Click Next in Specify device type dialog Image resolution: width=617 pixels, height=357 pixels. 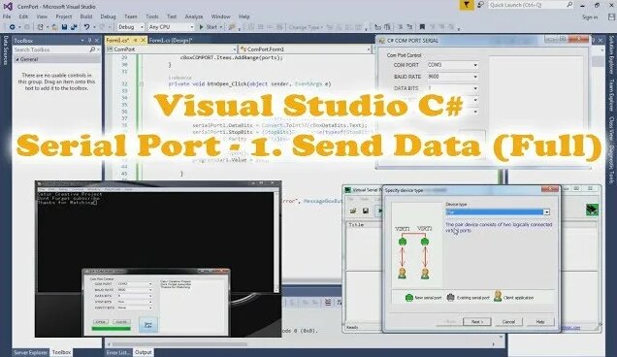pos(477,321)
